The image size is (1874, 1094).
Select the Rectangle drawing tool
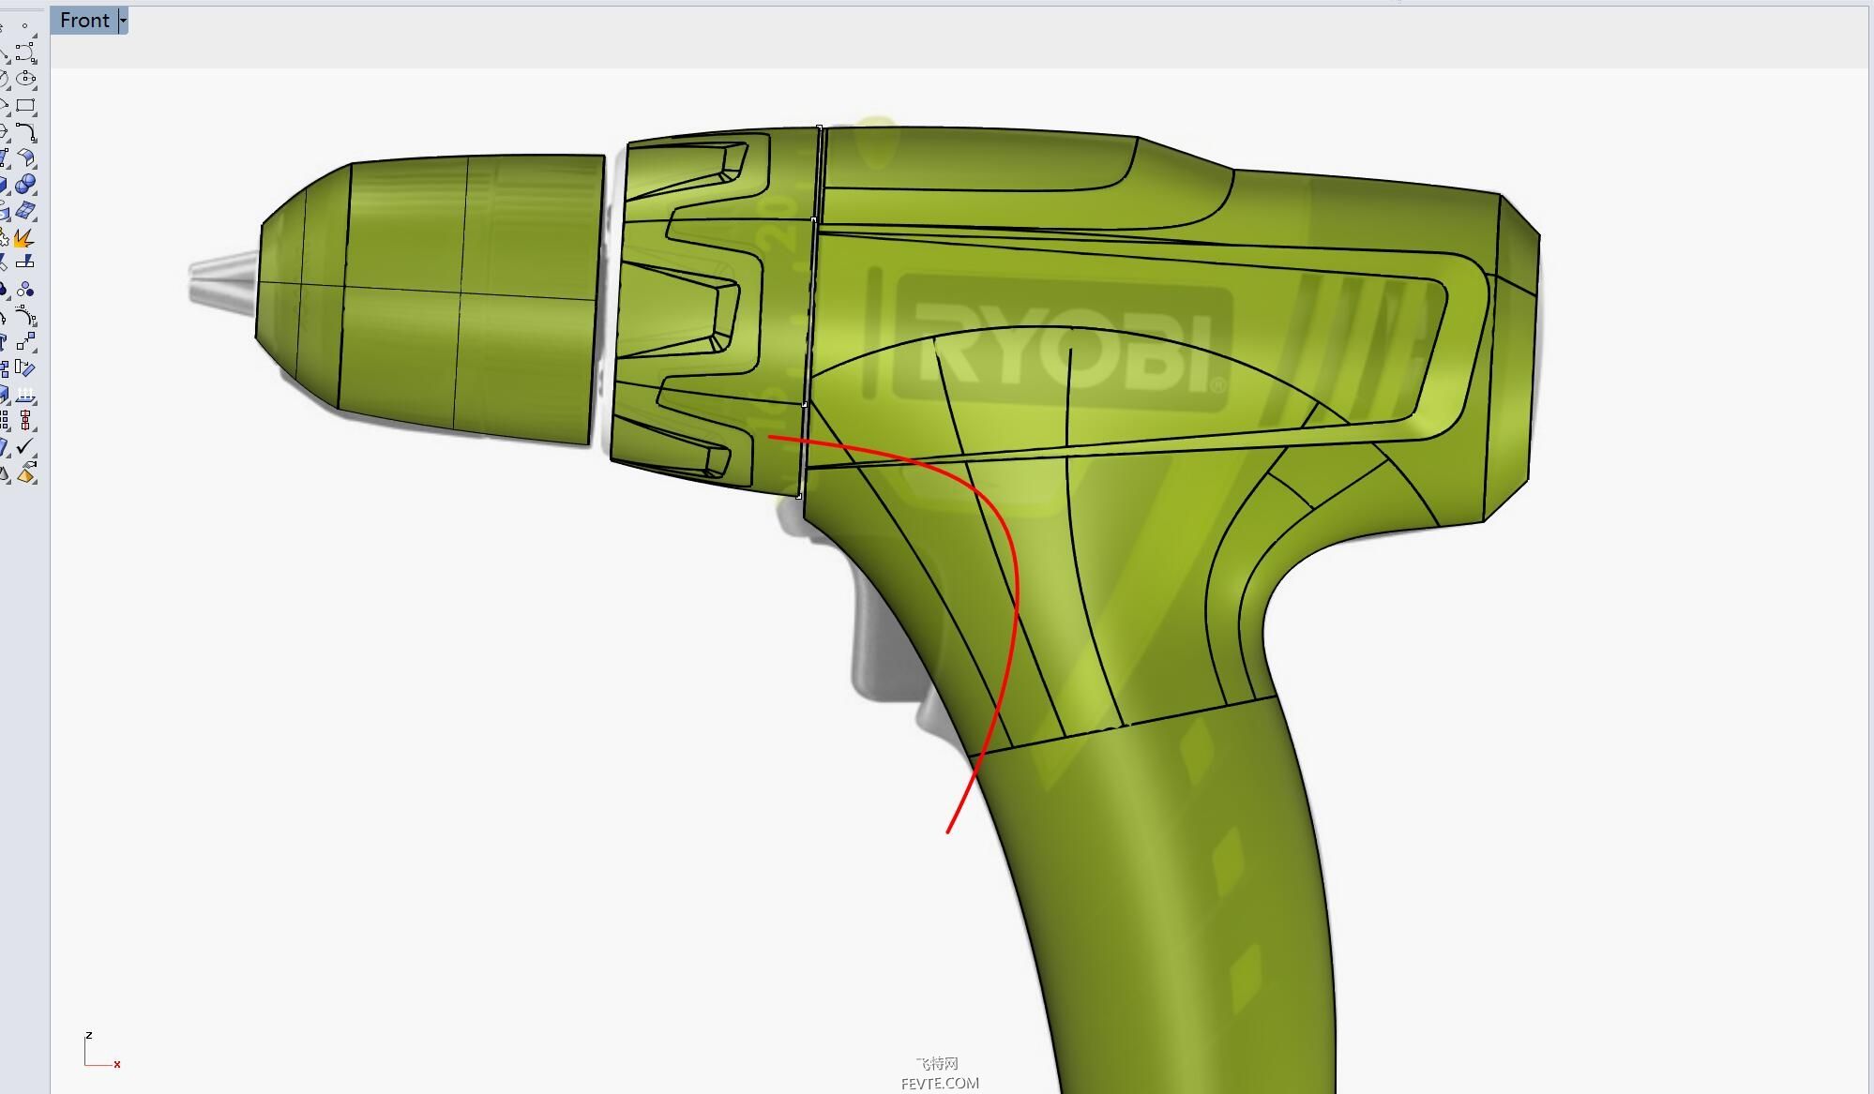[x=26, y=105]
